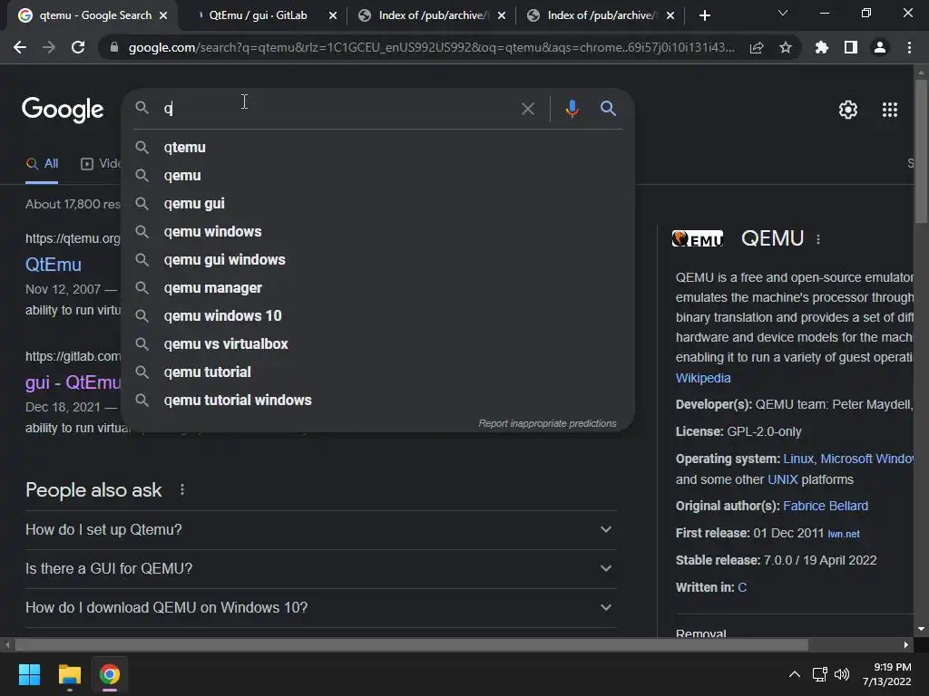Open the volume control in the tray

[x=842, y=674]
